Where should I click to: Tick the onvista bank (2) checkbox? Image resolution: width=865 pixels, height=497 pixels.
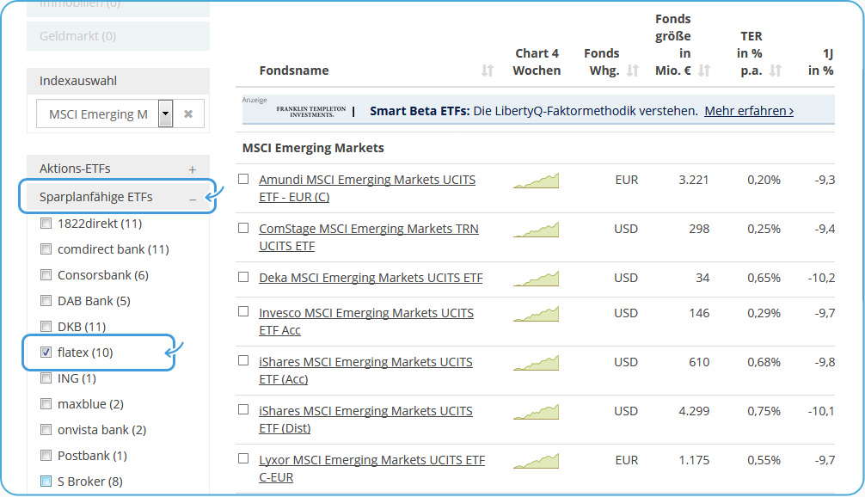[46, 430]
